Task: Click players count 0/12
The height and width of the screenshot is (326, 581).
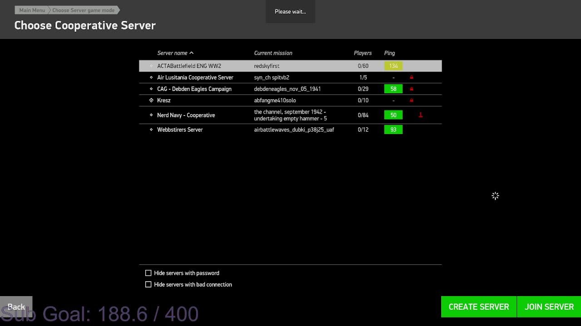Action: click(363, 129)
